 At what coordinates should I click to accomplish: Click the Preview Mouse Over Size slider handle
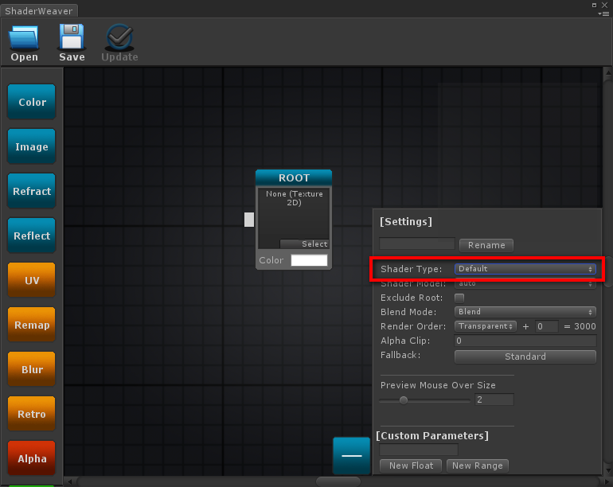click(x=404, y=400)
